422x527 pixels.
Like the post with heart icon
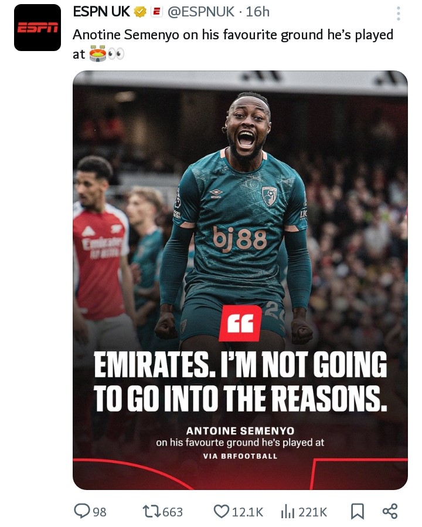[x=222, y=512]
